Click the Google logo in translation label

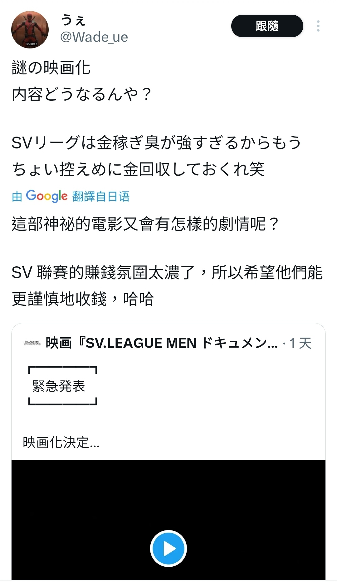pyautogui.click(x=47, y=196)
